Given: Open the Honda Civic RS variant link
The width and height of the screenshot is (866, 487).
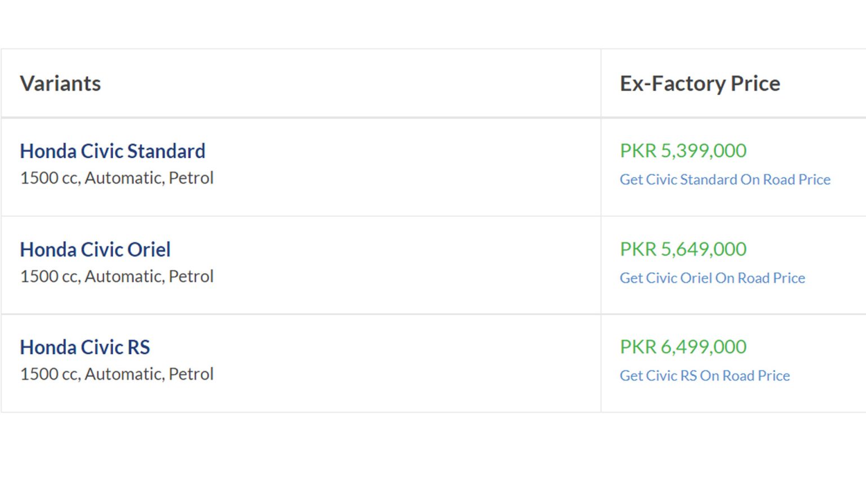Looking at the screenshot, I should click(x=85, y=347).
